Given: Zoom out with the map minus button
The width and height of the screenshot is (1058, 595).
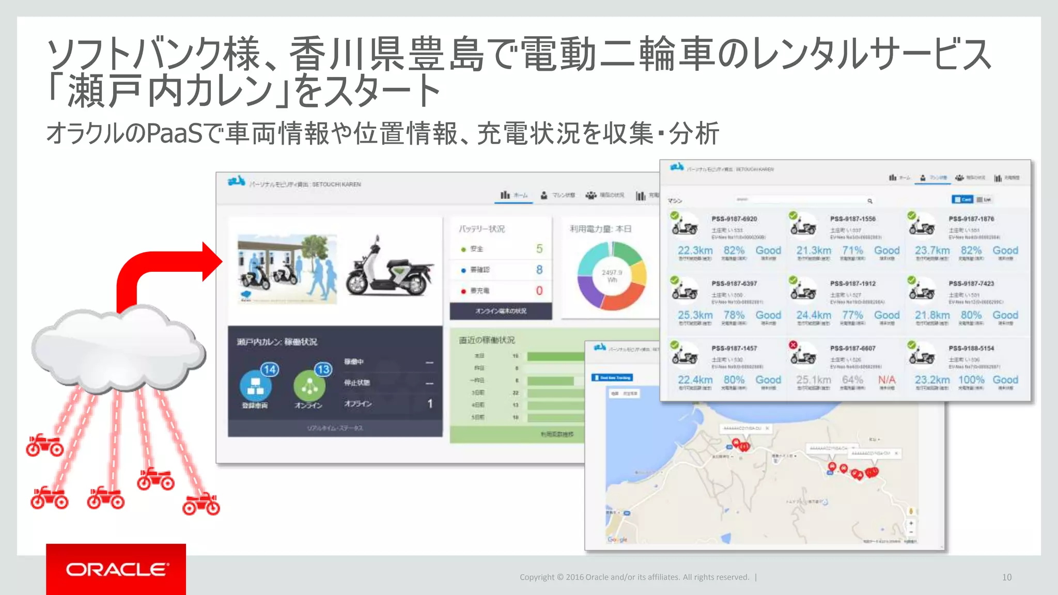Looking at the screenshot, I should 911,532.
